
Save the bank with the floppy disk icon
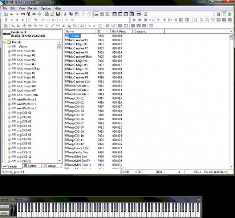58,14
